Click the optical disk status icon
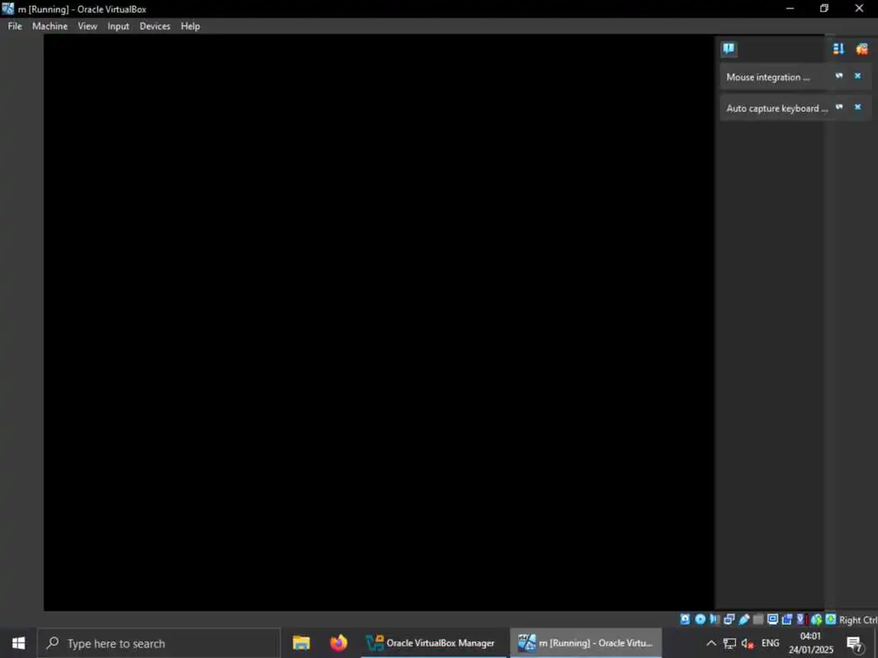Viewport: 878px width, 658px height. [x=700, y=619]
